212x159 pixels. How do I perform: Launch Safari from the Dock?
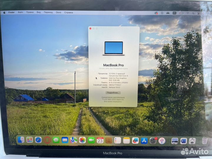[x=38, y=140]
